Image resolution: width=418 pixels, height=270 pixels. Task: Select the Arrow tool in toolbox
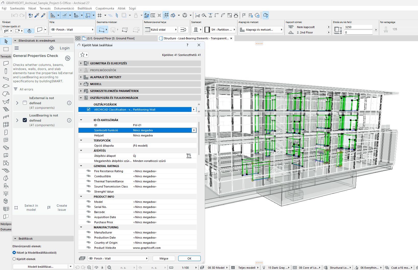[x=6, y=41]
